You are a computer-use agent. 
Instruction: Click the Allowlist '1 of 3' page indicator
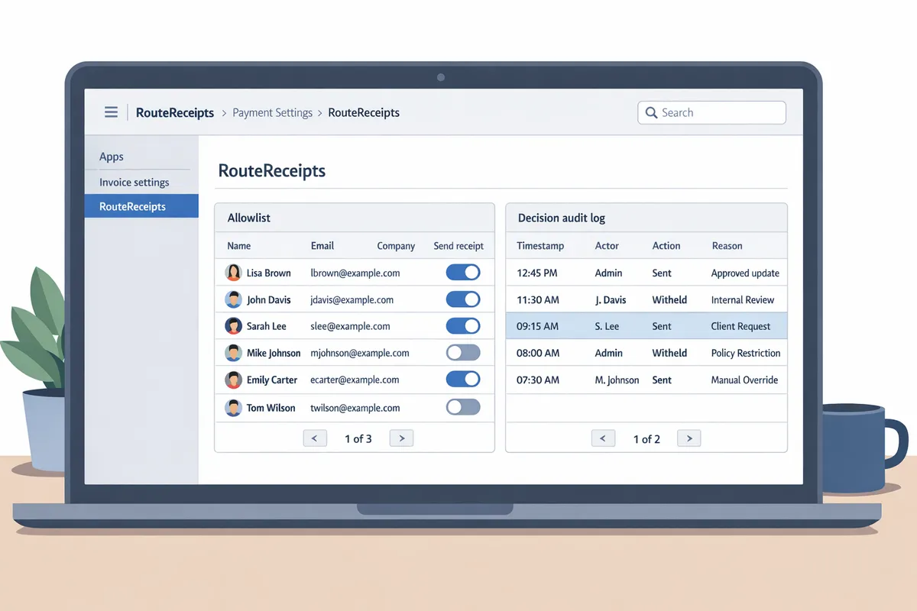pyautogui.click(x=358, y=438)
